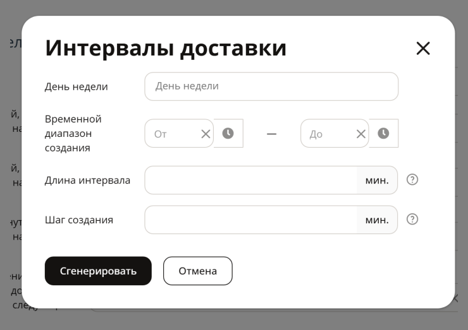Open the clock picker for От
This screenshot has height=330, width=468.
click(228, 133)
